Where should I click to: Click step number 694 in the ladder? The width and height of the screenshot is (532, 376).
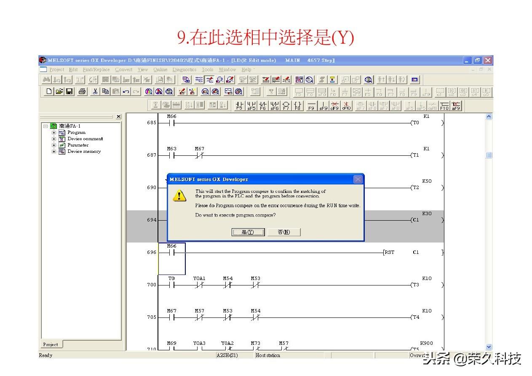(152, 220)
